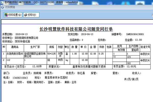Click the 单位 column header
153x102 pixels.
pyautogui.click(x=67, y=47)
